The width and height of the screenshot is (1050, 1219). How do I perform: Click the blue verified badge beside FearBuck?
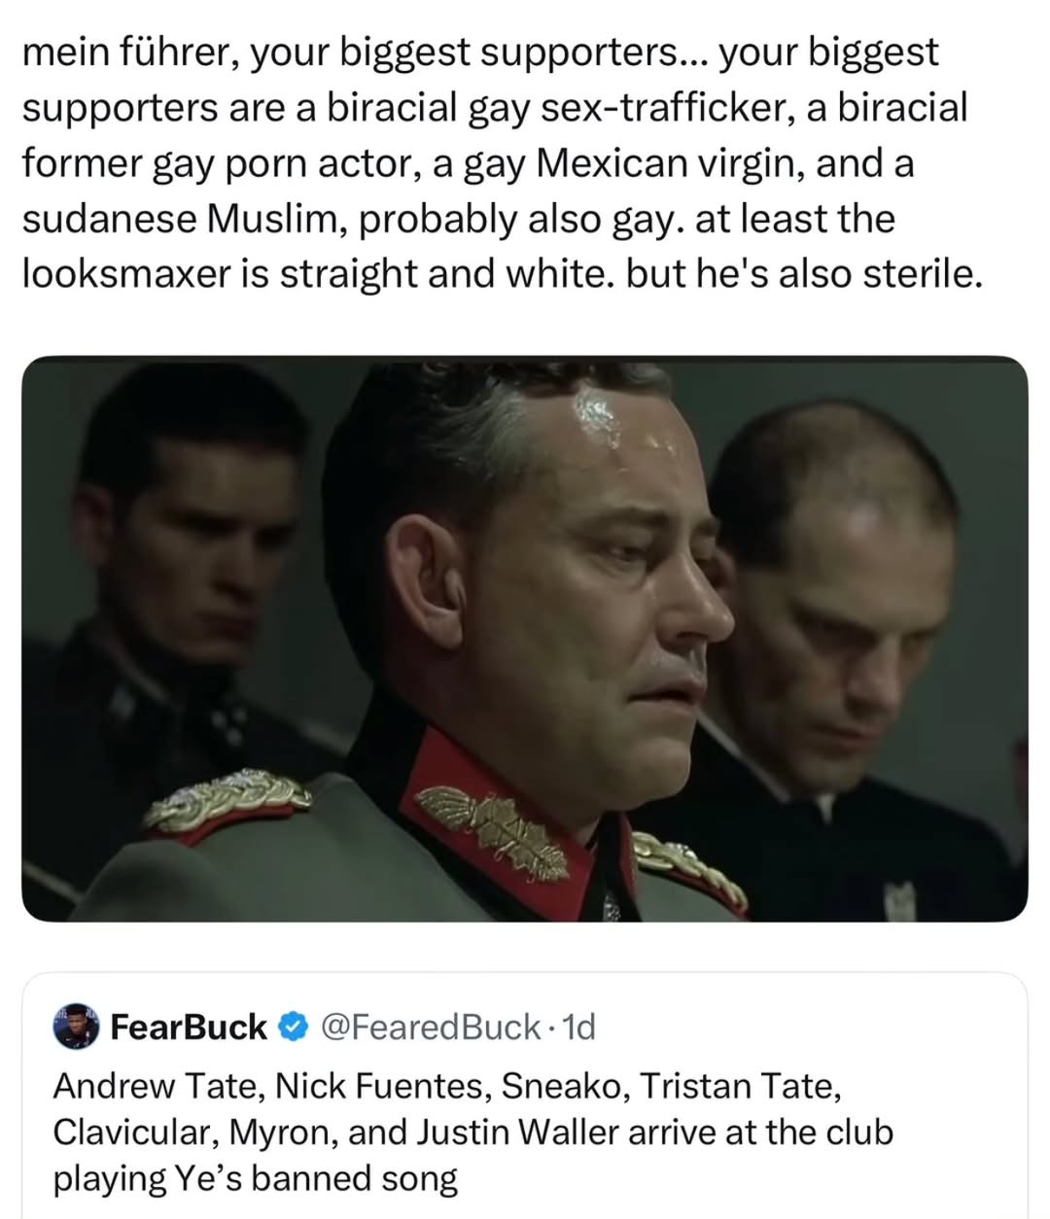click(x=292, y=1027)
